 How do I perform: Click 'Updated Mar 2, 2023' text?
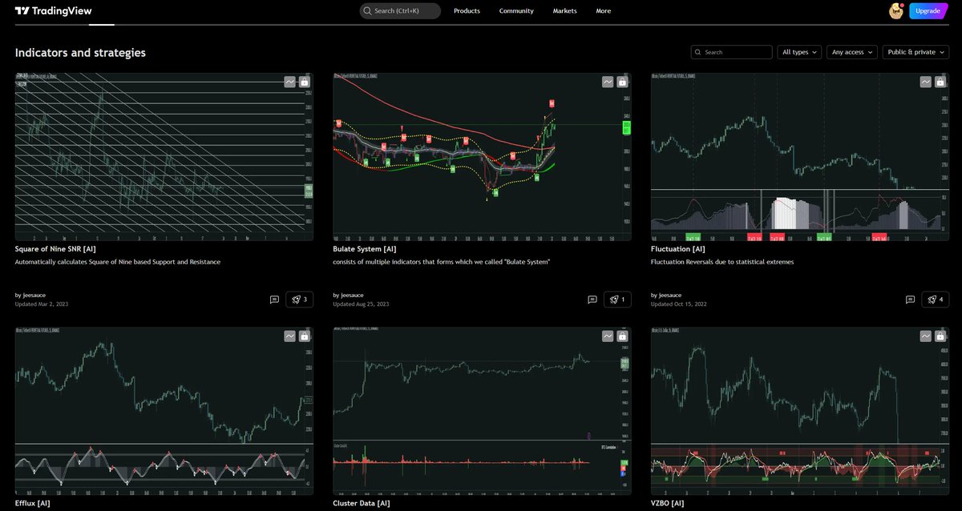[42, 304]
